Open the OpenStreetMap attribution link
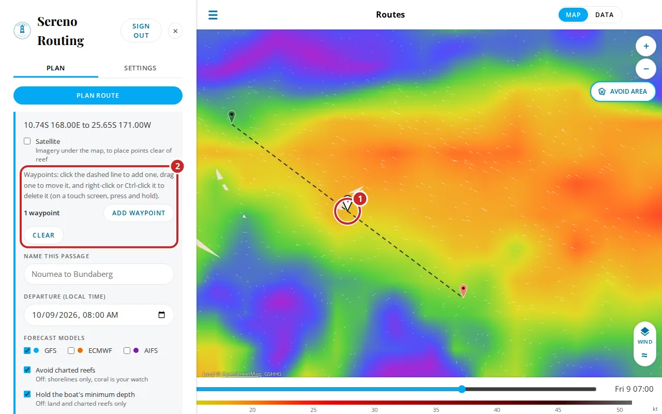Image resolution: width=662 pixels, height=414 pixels. point(242,374)
